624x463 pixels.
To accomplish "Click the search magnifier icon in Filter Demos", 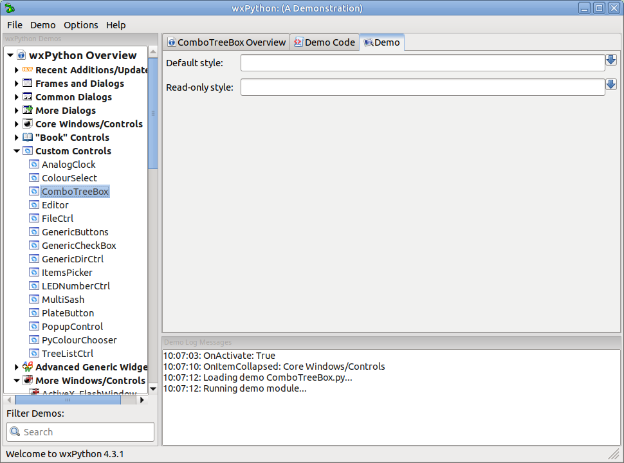I will [x=15, y=431].
